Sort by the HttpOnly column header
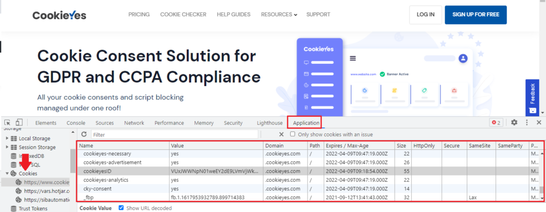The width and height of the screenshot is (546, 212). 426,146
